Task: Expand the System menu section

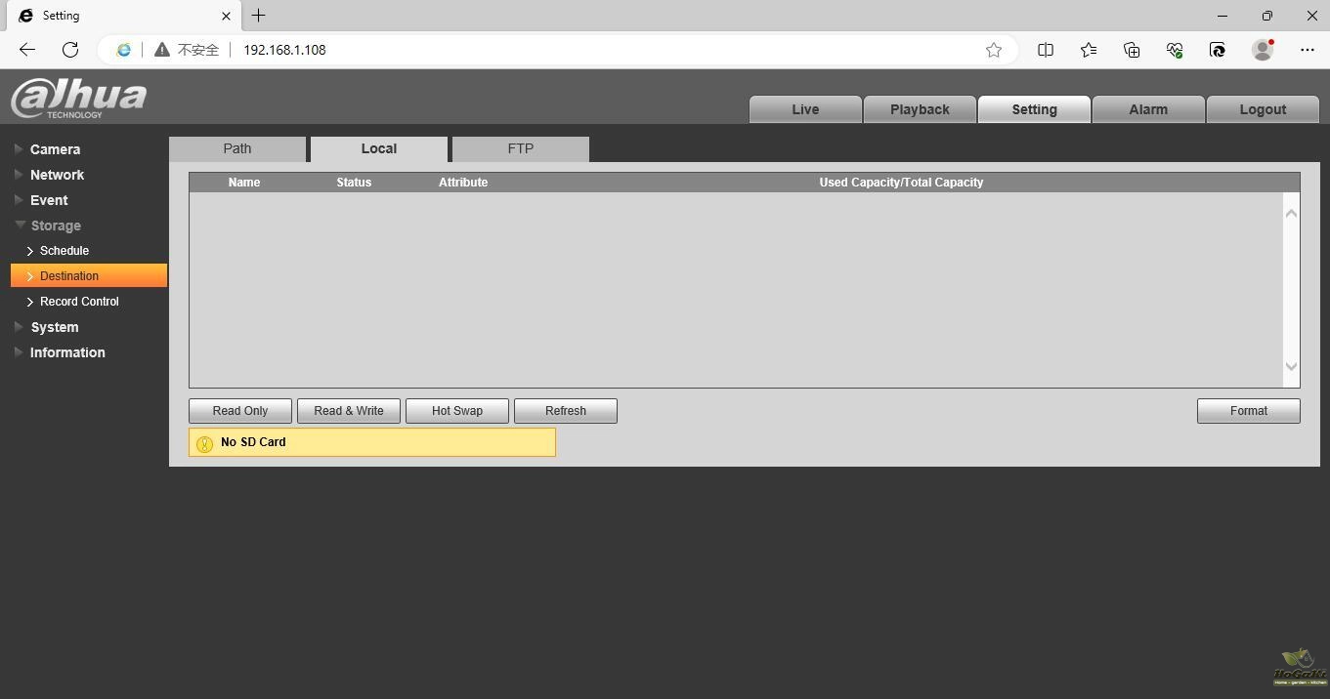Action: [55, 327]
